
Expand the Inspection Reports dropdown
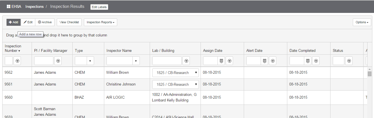tap(101, 22)
